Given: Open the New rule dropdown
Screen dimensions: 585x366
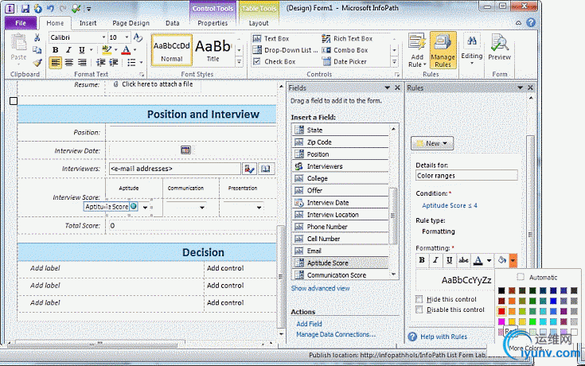Looking at the screenshot, I should point(433,144).
